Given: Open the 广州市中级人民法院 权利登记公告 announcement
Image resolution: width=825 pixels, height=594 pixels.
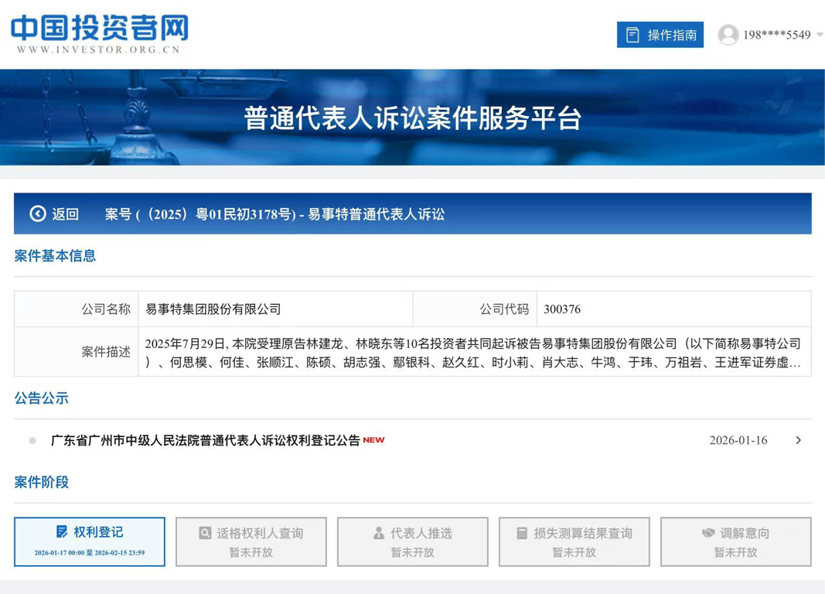Looking at the screenshot, I should (x=205, y=440).
